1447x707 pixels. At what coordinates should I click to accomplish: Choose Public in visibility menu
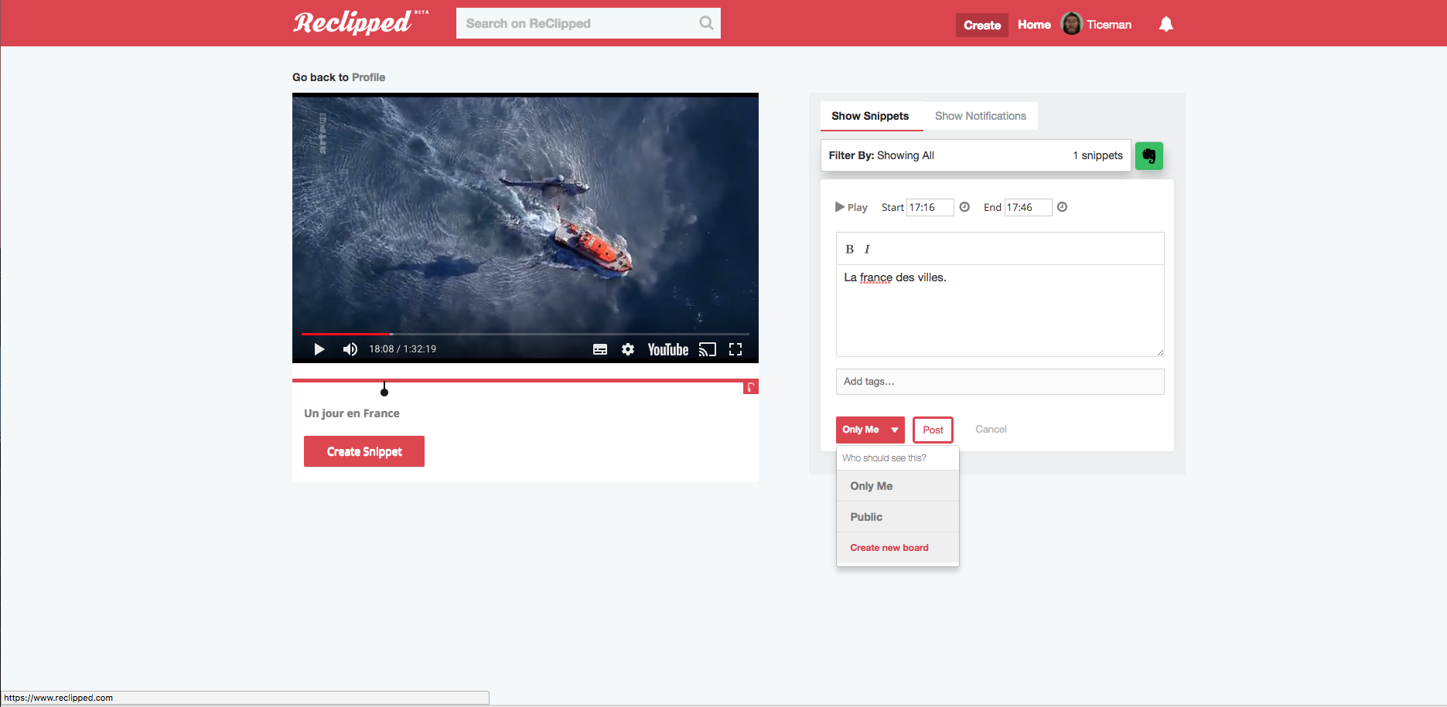898,517
